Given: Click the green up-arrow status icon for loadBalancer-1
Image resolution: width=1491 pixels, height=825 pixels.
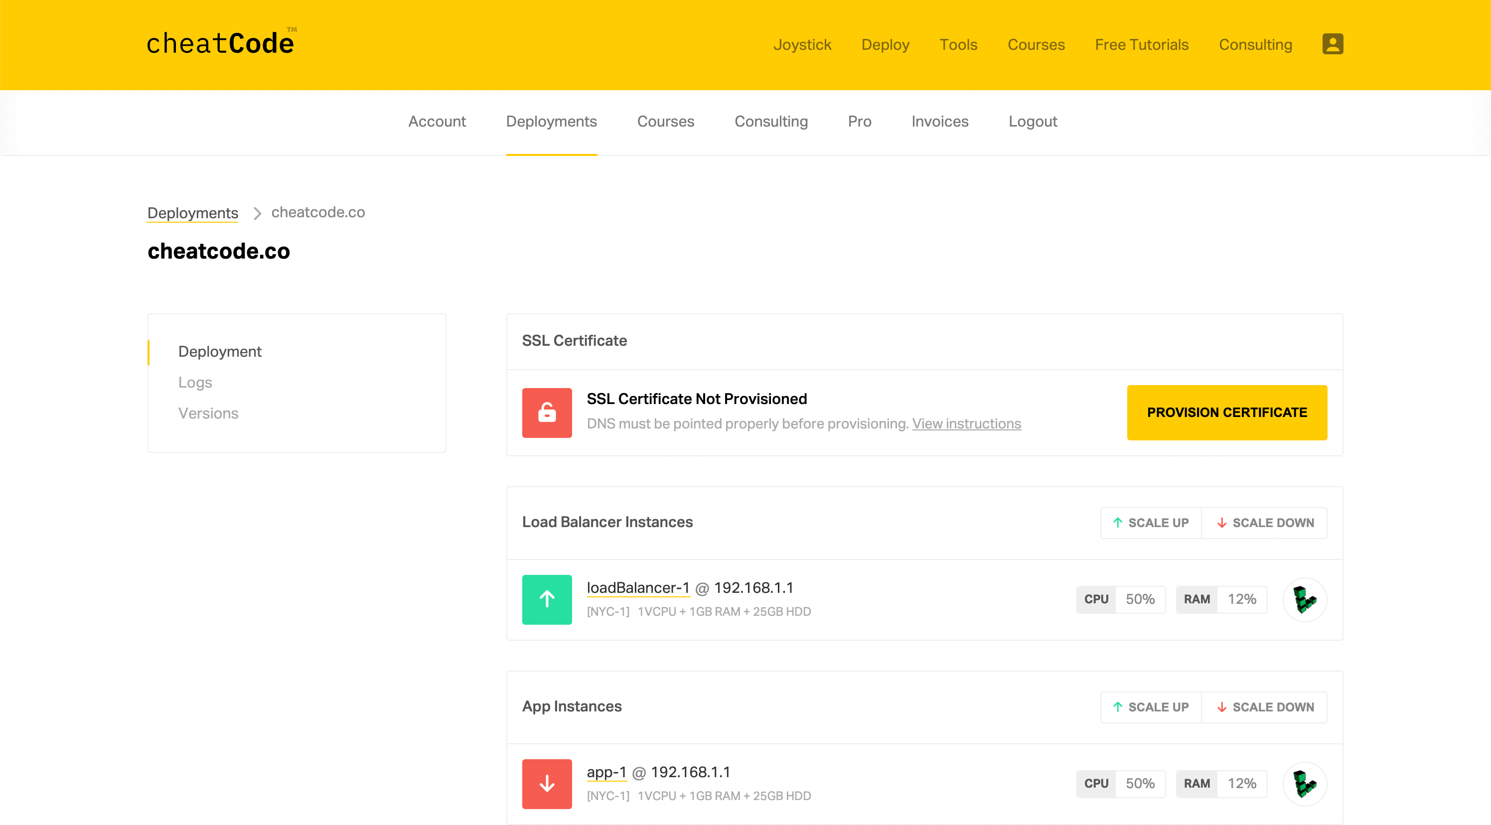Looking at the screenshot, I should click(546, 599).
